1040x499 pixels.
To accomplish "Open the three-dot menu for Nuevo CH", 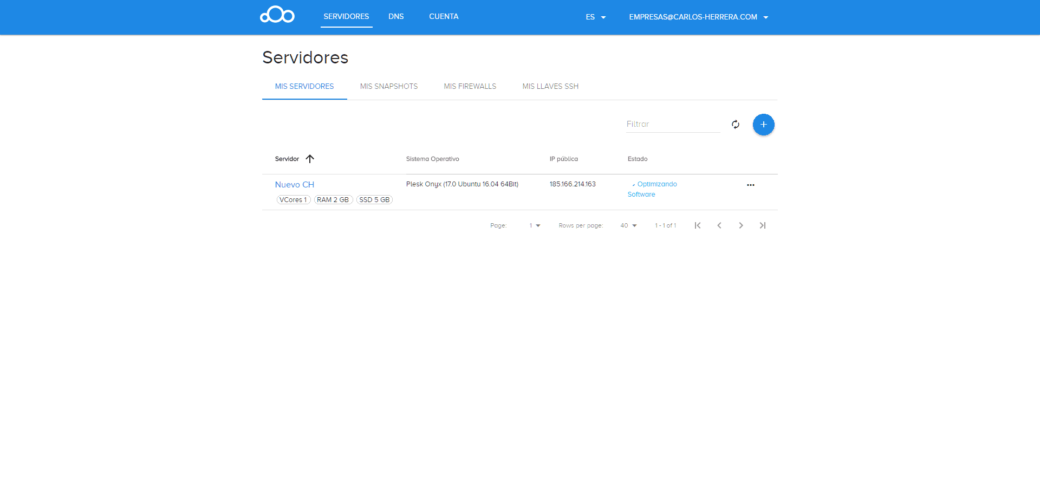I will (x=750, y=185).
